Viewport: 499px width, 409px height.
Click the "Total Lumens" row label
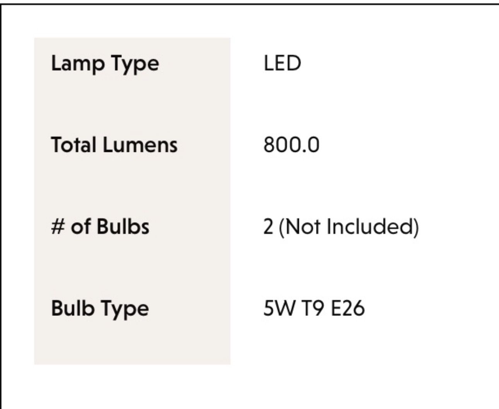coord(114,145)
